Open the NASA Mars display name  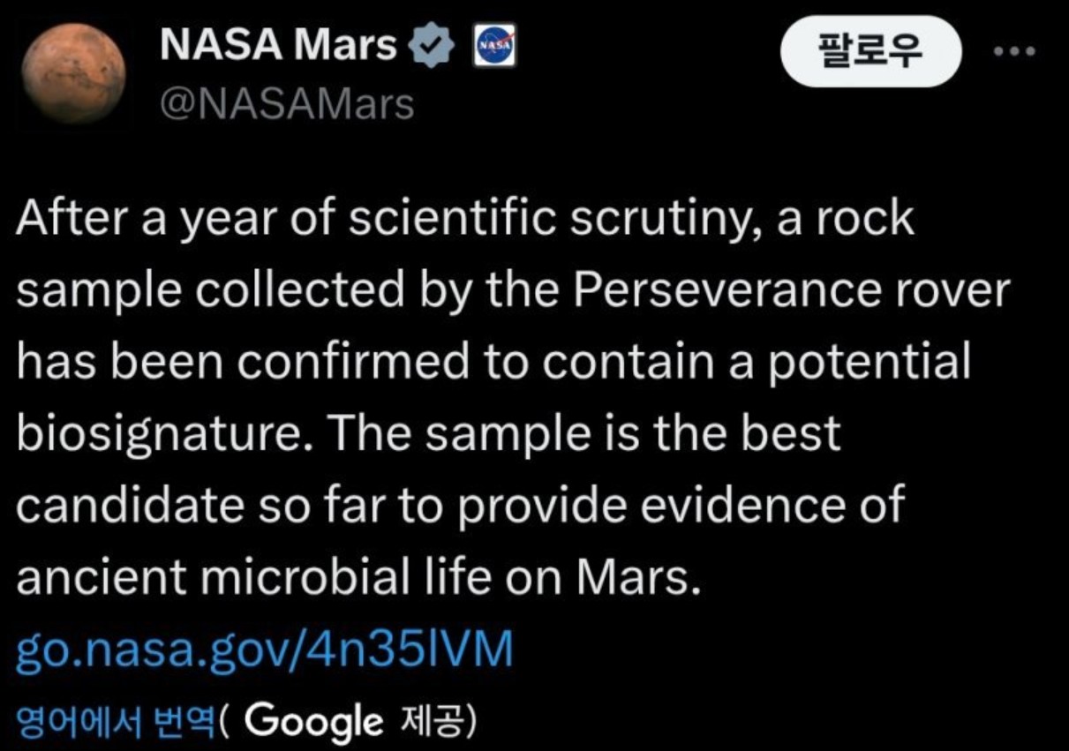point(279,46)
